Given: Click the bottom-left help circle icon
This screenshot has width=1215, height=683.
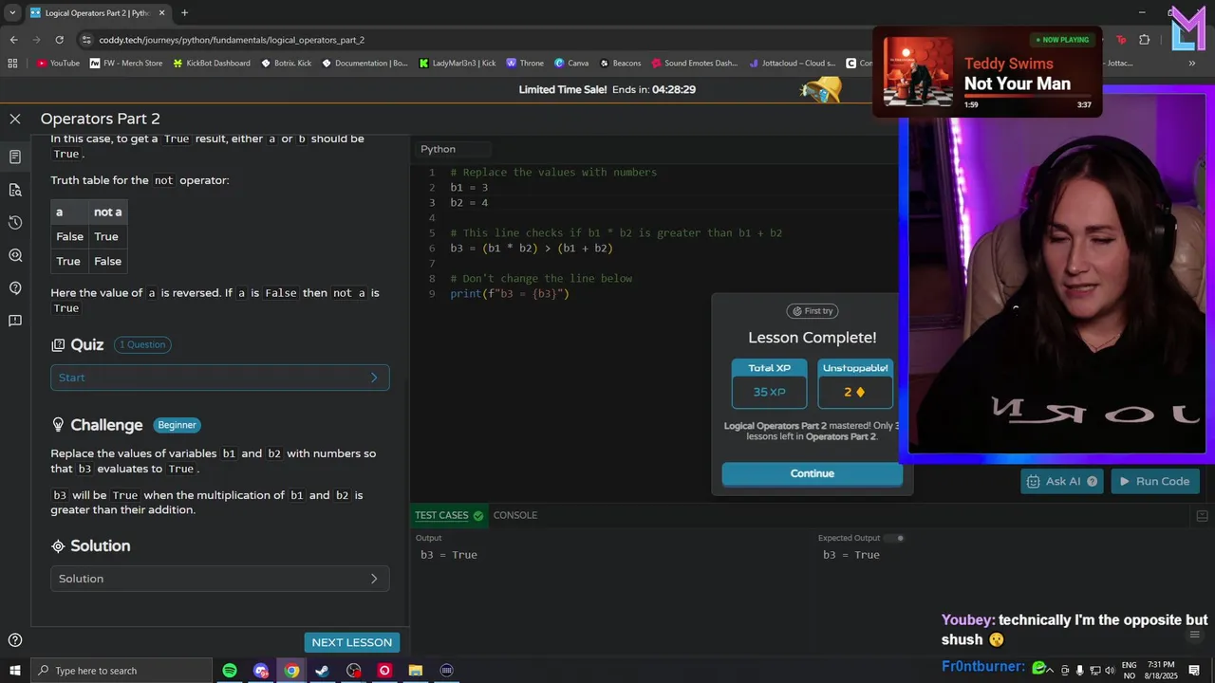Looking at the screenshot, I should tap(15, 640).
